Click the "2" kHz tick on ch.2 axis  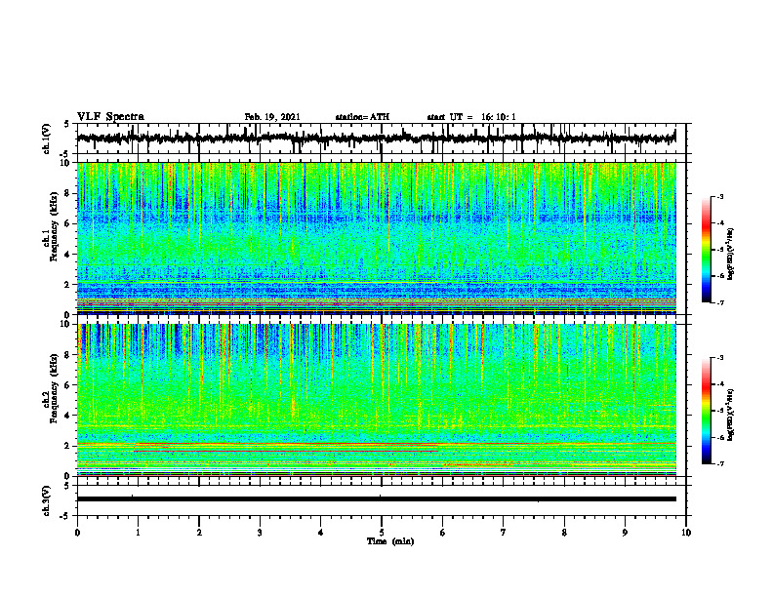coord(68,446)
